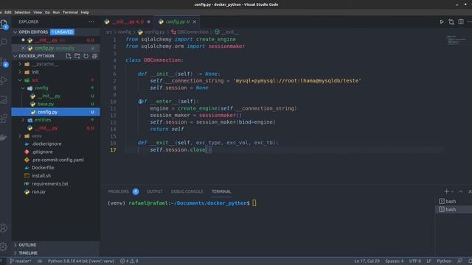Maximize the terminal panel size

pos(461,191)
